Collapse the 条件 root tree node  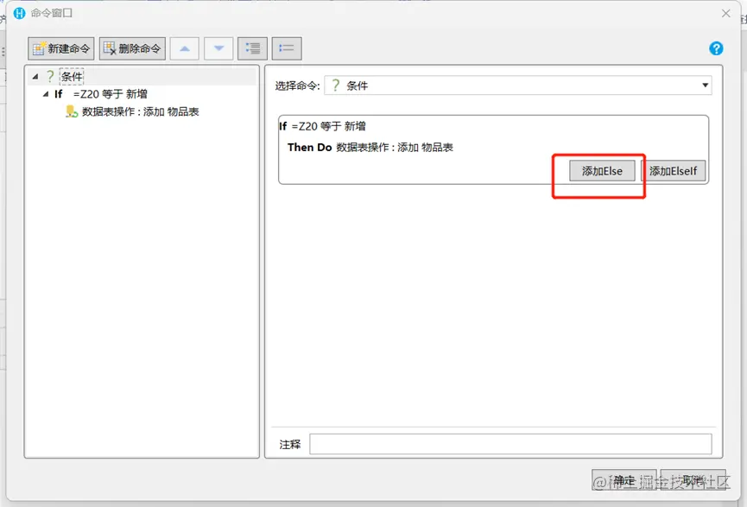pyautogui.click(x=35, y=76)
